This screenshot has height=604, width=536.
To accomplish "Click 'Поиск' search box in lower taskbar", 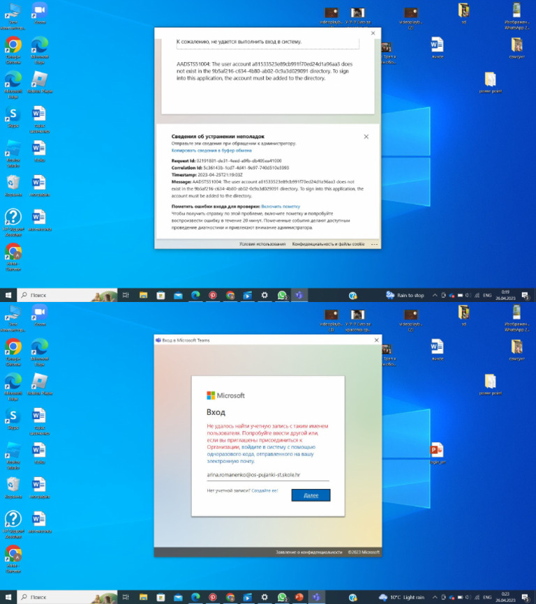I will coord(67,598).
